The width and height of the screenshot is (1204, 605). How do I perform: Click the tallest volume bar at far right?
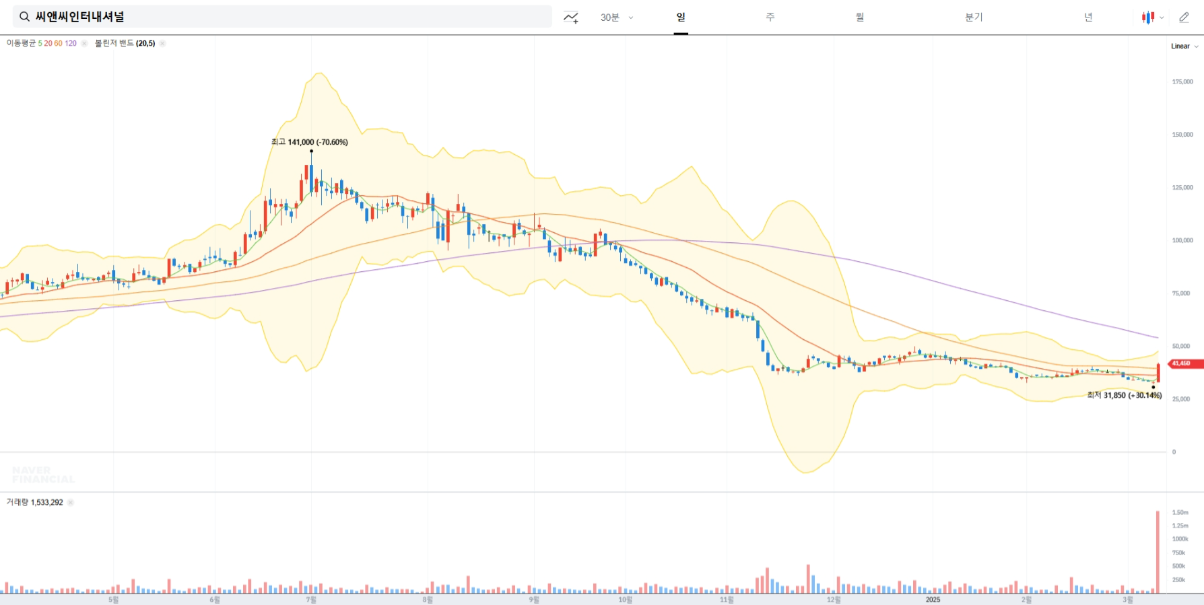click(x=1158, y=552)
